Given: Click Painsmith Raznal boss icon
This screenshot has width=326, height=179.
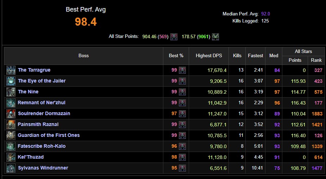Looking at the screenshot, I should coord(11,125).
